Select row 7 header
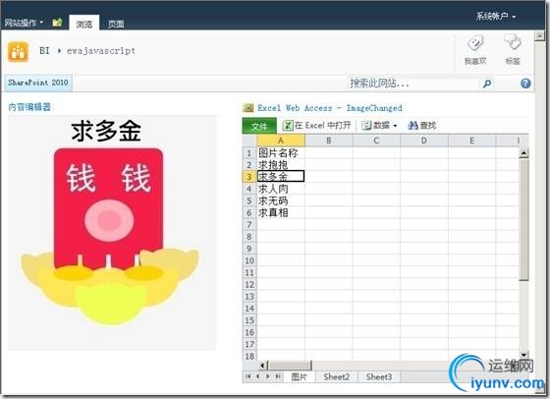This screenshot has width=550, height=399. tap(249, 225)
